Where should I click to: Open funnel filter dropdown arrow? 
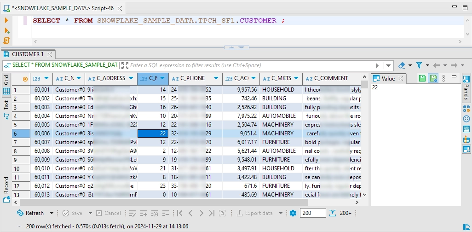[427, 65]
